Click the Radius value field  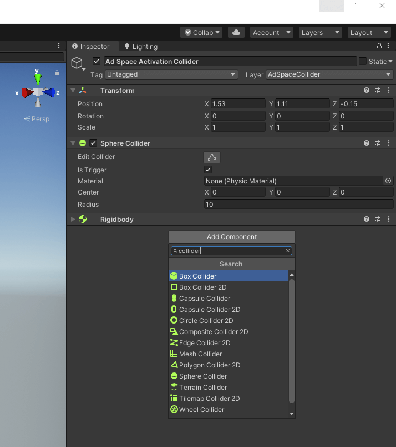(x=299, y=205)
